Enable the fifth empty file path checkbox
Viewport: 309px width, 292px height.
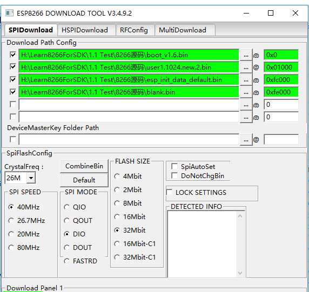click(x=13, y=104)
